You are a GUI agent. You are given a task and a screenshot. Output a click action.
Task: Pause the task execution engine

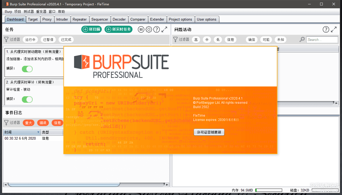pos(141,29)
